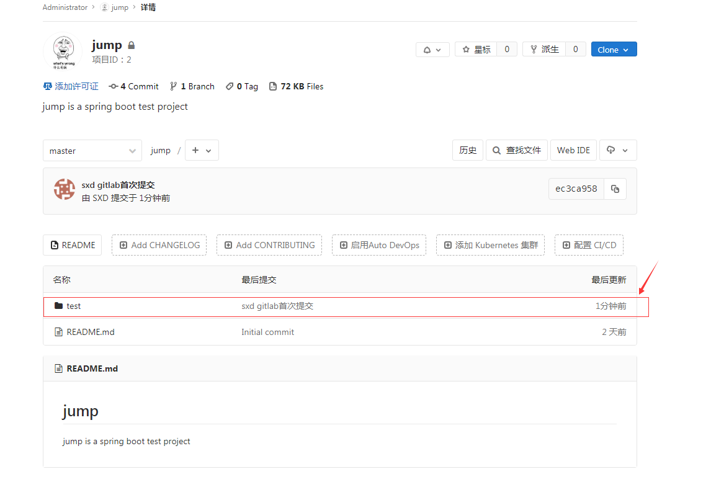Viewport: 711px width, 482px height.
Task: Open the plus add-file dropdown
Action: (202, 150)
